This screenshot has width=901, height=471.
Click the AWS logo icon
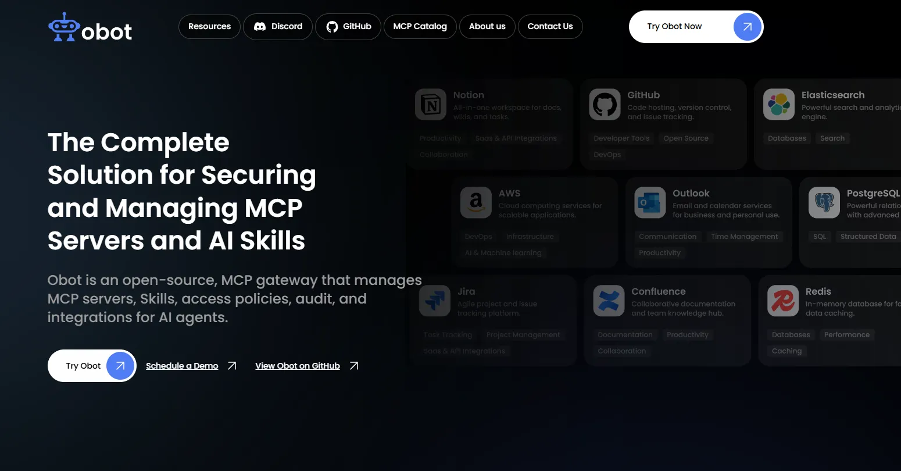476,203
